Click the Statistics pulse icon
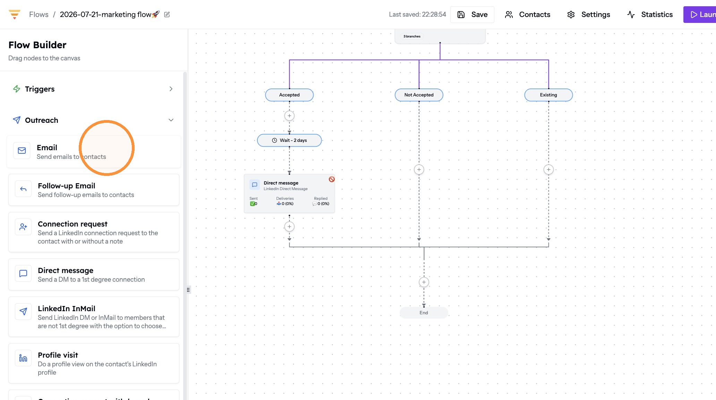 point(631,15)
